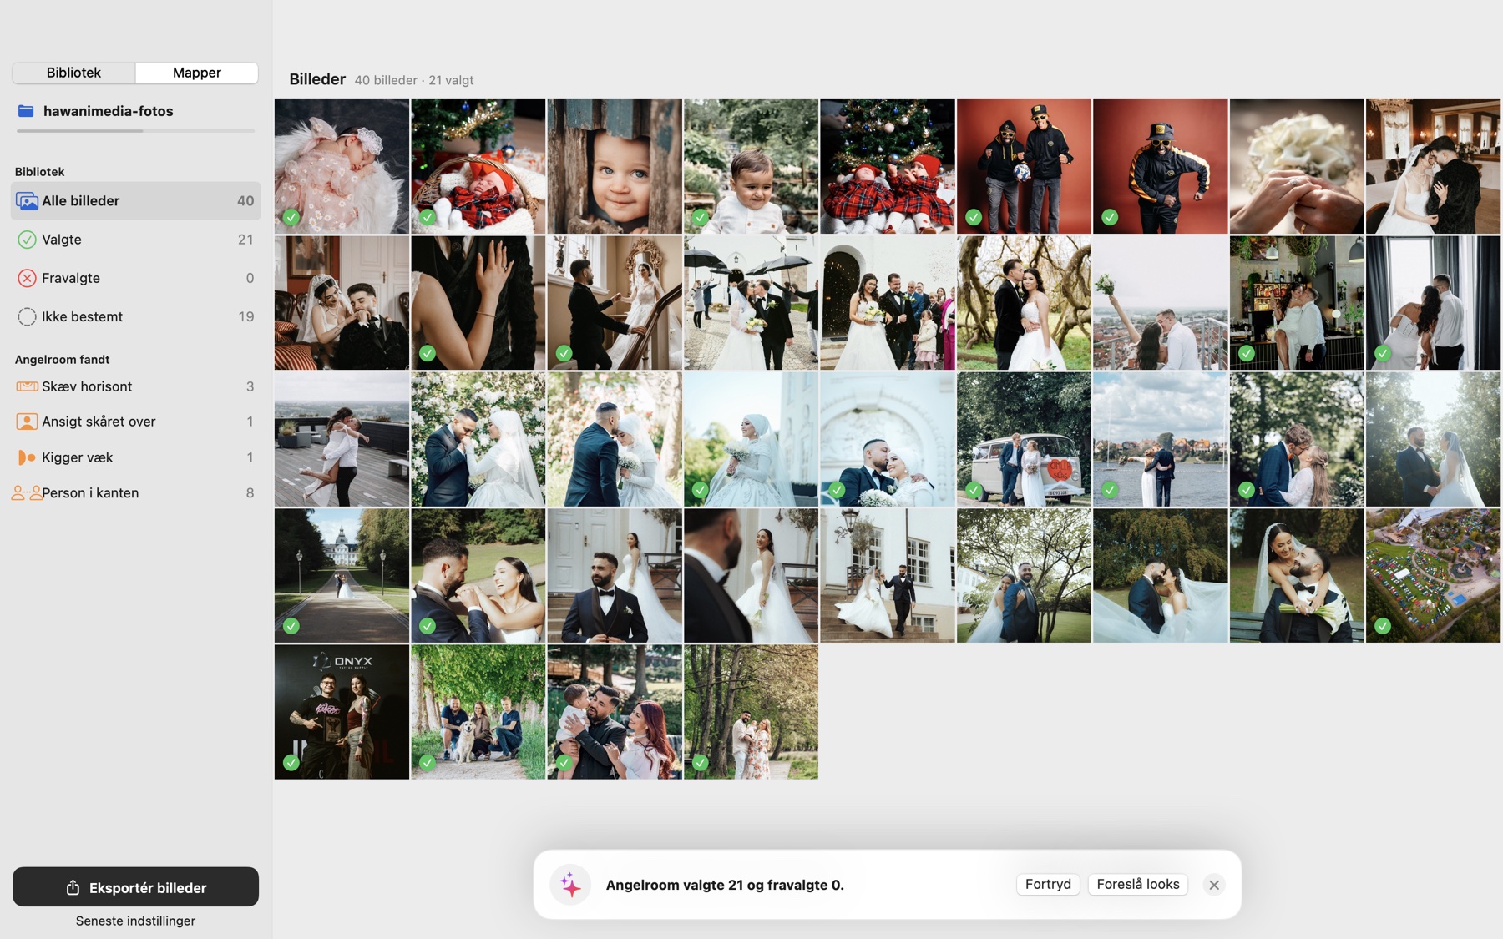
Task: Click the blue hawanimedia-fotos folder icon
Action: pyautogui.click(x=26, y=111)
